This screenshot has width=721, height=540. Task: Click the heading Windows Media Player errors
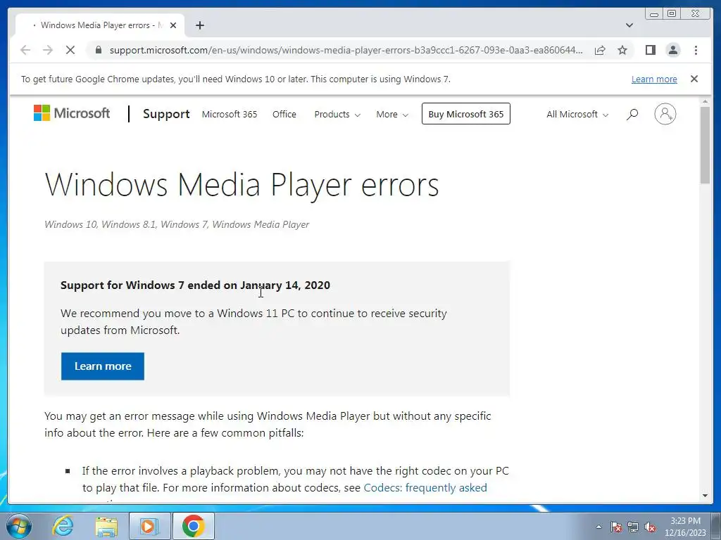(242, 185)
